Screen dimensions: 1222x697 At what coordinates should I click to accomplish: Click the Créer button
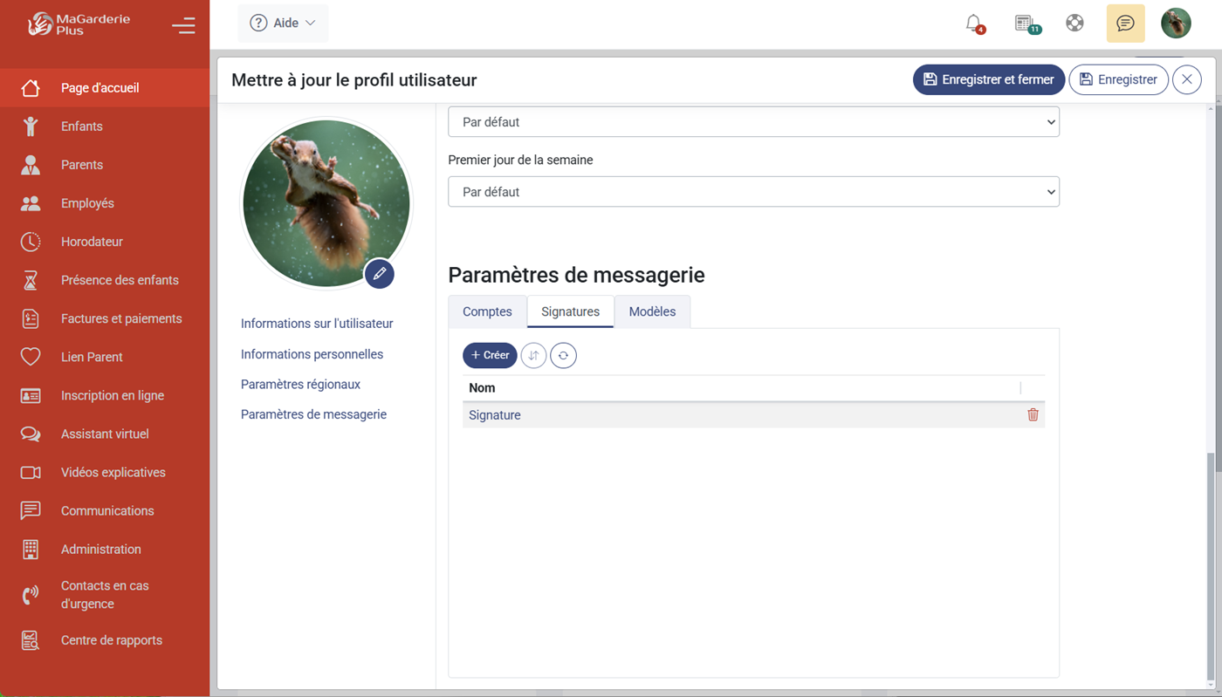coord(490,355)
